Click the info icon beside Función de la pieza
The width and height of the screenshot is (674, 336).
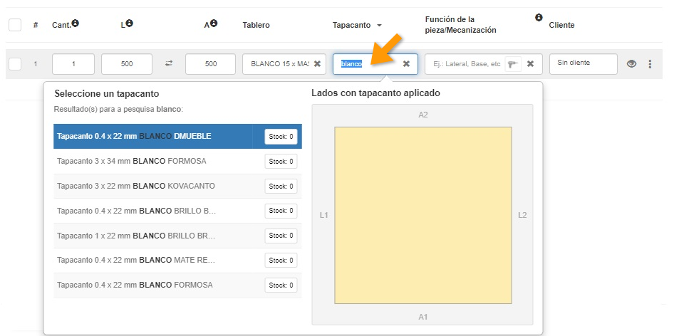(539, 18)
